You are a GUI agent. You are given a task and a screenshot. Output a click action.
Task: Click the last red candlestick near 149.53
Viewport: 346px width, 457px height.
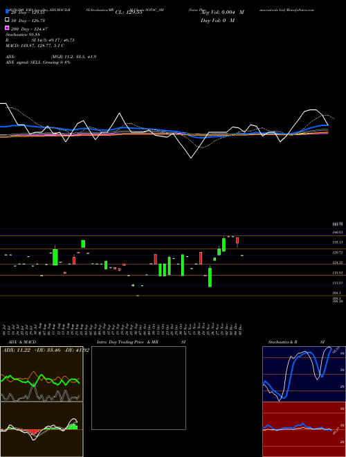coord(237,241)
